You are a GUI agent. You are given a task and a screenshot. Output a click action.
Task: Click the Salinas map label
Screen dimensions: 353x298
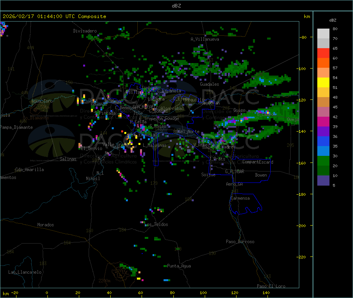coord(68,159)
